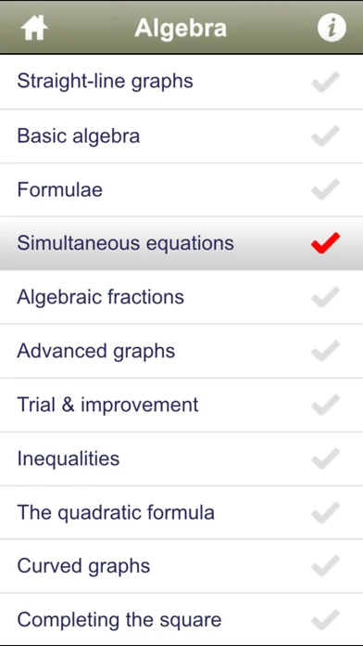
Task: Tap the Algebra header title
Action: [x=181, y=28]
